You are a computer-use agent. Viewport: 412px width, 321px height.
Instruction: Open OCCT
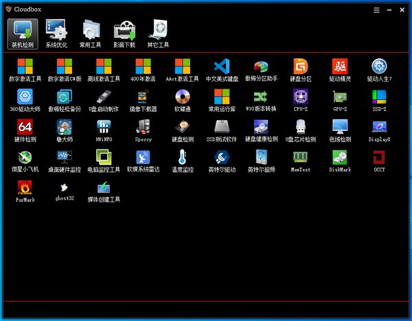click(x=379, y=161)
